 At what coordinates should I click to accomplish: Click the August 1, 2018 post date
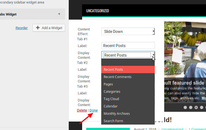click(x=145, y=129)
